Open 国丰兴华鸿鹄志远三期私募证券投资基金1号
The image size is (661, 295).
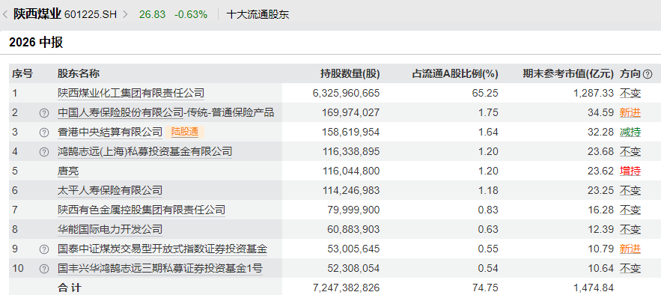[159, 268]
